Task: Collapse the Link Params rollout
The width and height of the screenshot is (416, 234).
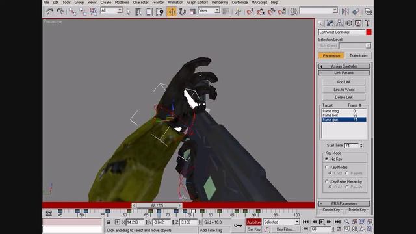Action: [x=344, y=73]
